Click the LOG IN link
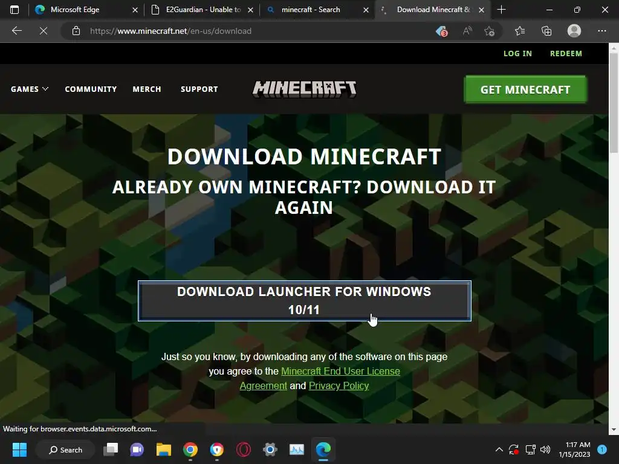Viewport: 619px width, 464px height. pyautogui.click(x=517, y=54)
